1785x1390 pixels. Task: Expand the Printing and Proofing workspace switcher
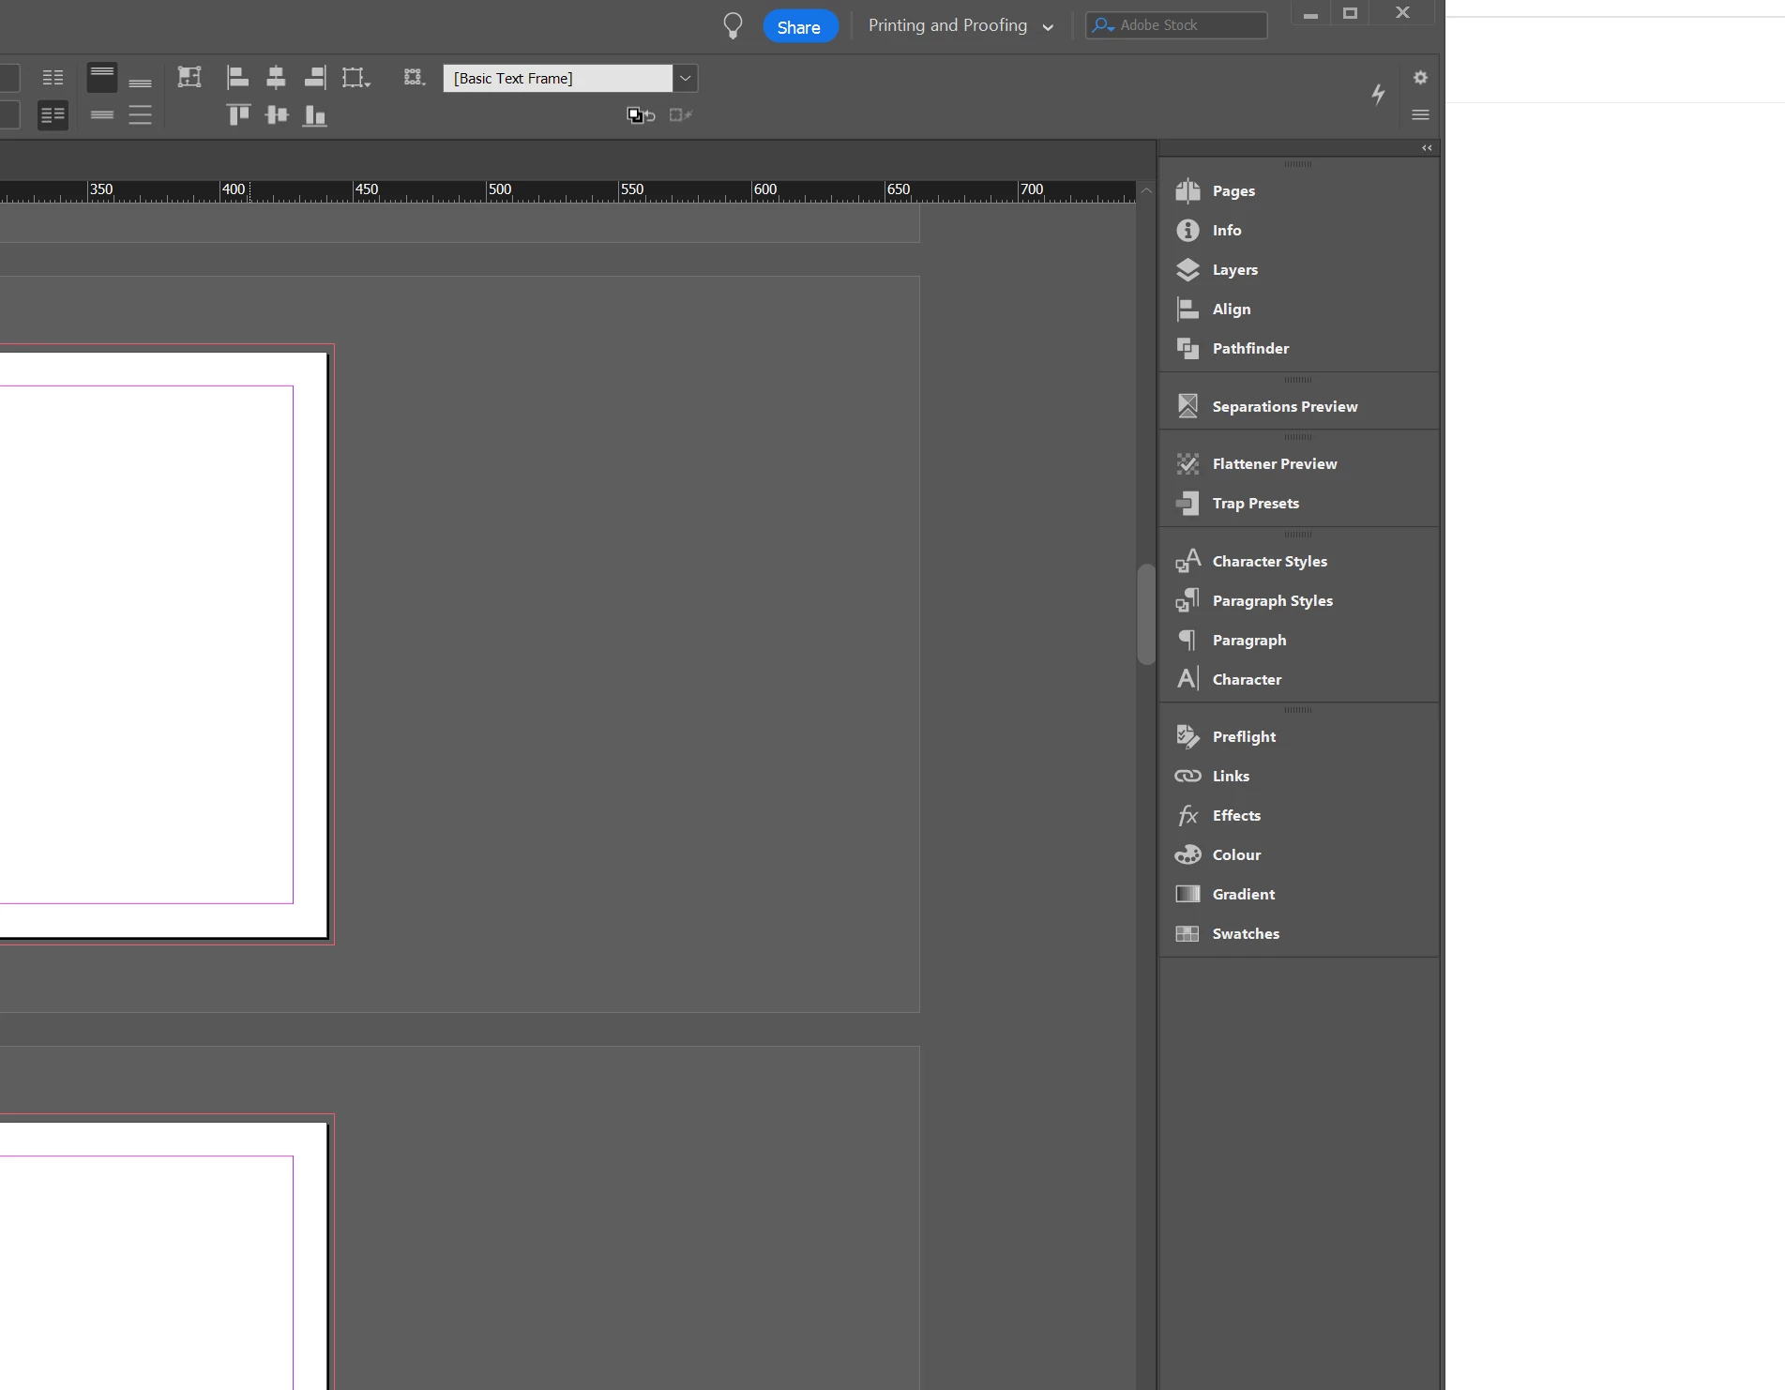961,25
